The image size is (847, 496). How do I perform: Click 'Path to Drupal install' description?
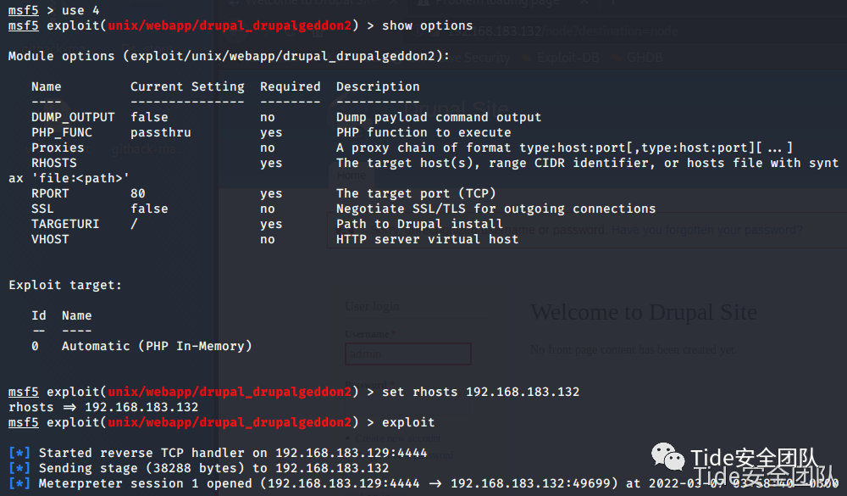[420, 224]
